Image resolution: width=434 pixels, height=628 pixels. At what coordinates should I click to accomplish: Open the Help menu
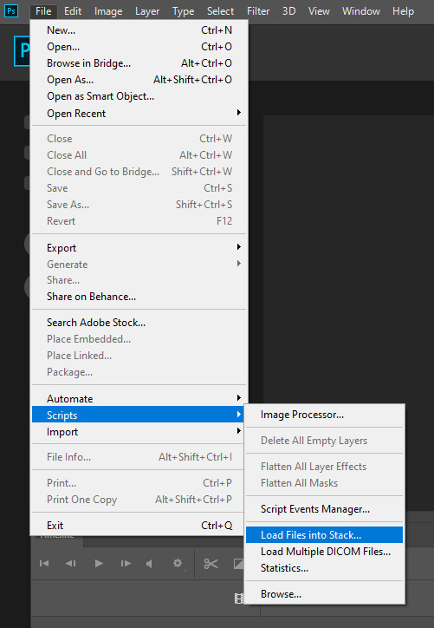(x=403, y=11)
